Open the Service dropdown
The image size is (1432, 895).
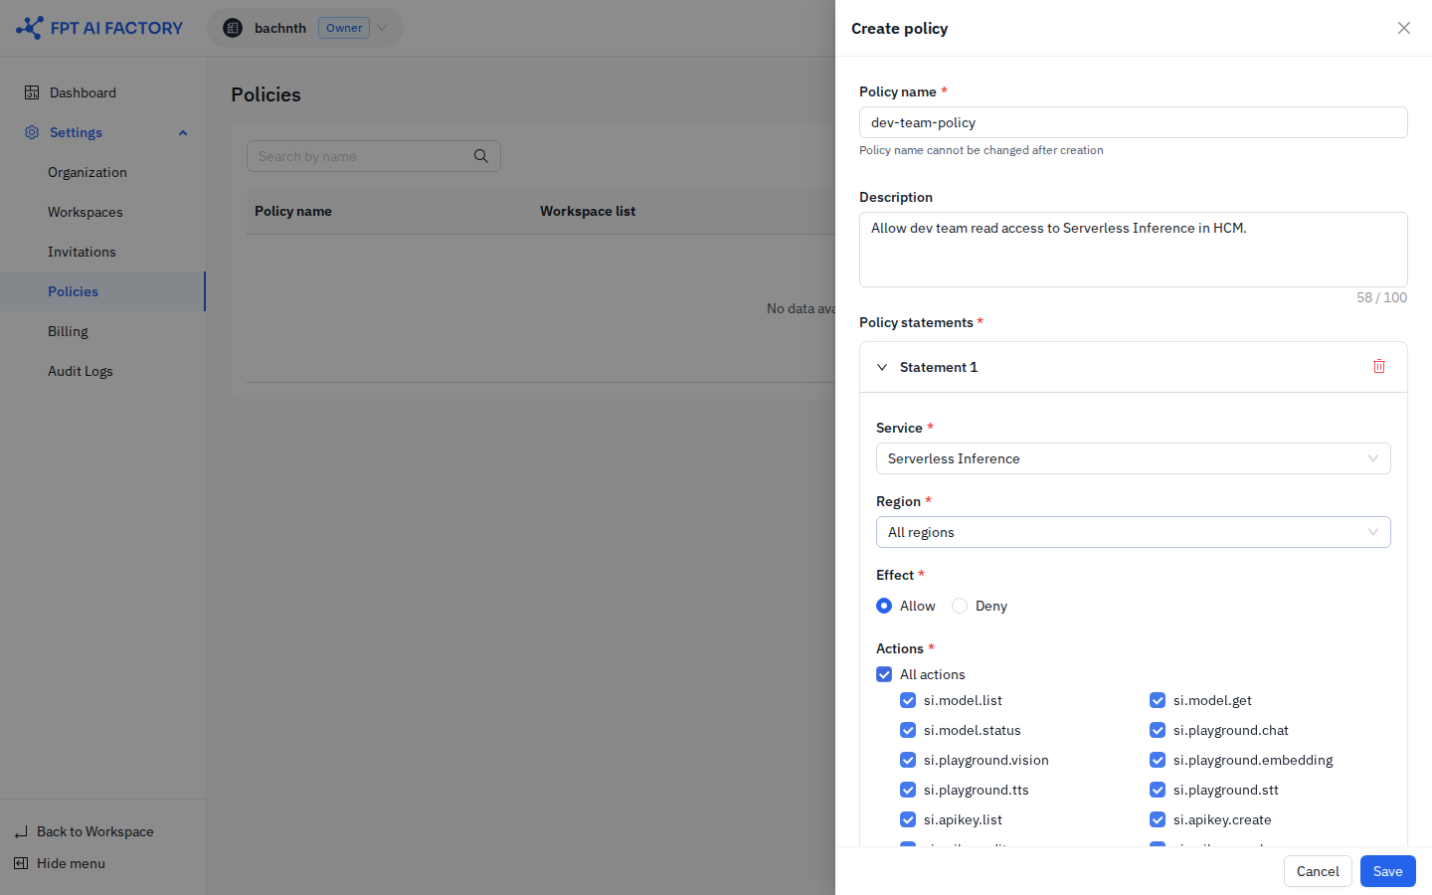click(1134, 458)
